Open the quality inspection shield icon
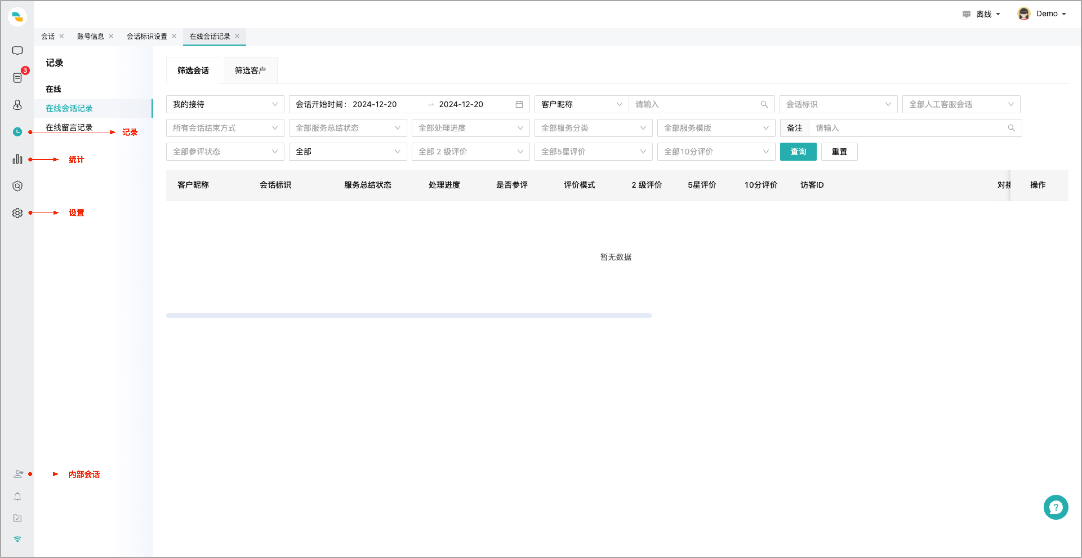The width and height of the screenshot is (1082, 558). (17, 186)
